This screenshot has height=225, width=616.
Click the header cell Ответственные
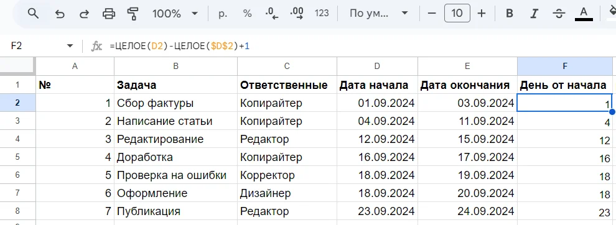coord(287,85)
